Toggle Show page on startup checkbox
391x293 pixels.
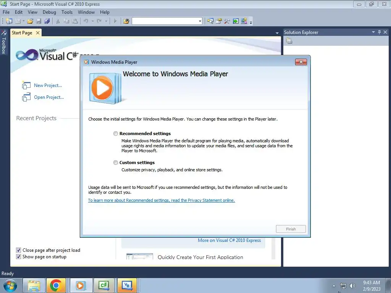pos(18,257)
